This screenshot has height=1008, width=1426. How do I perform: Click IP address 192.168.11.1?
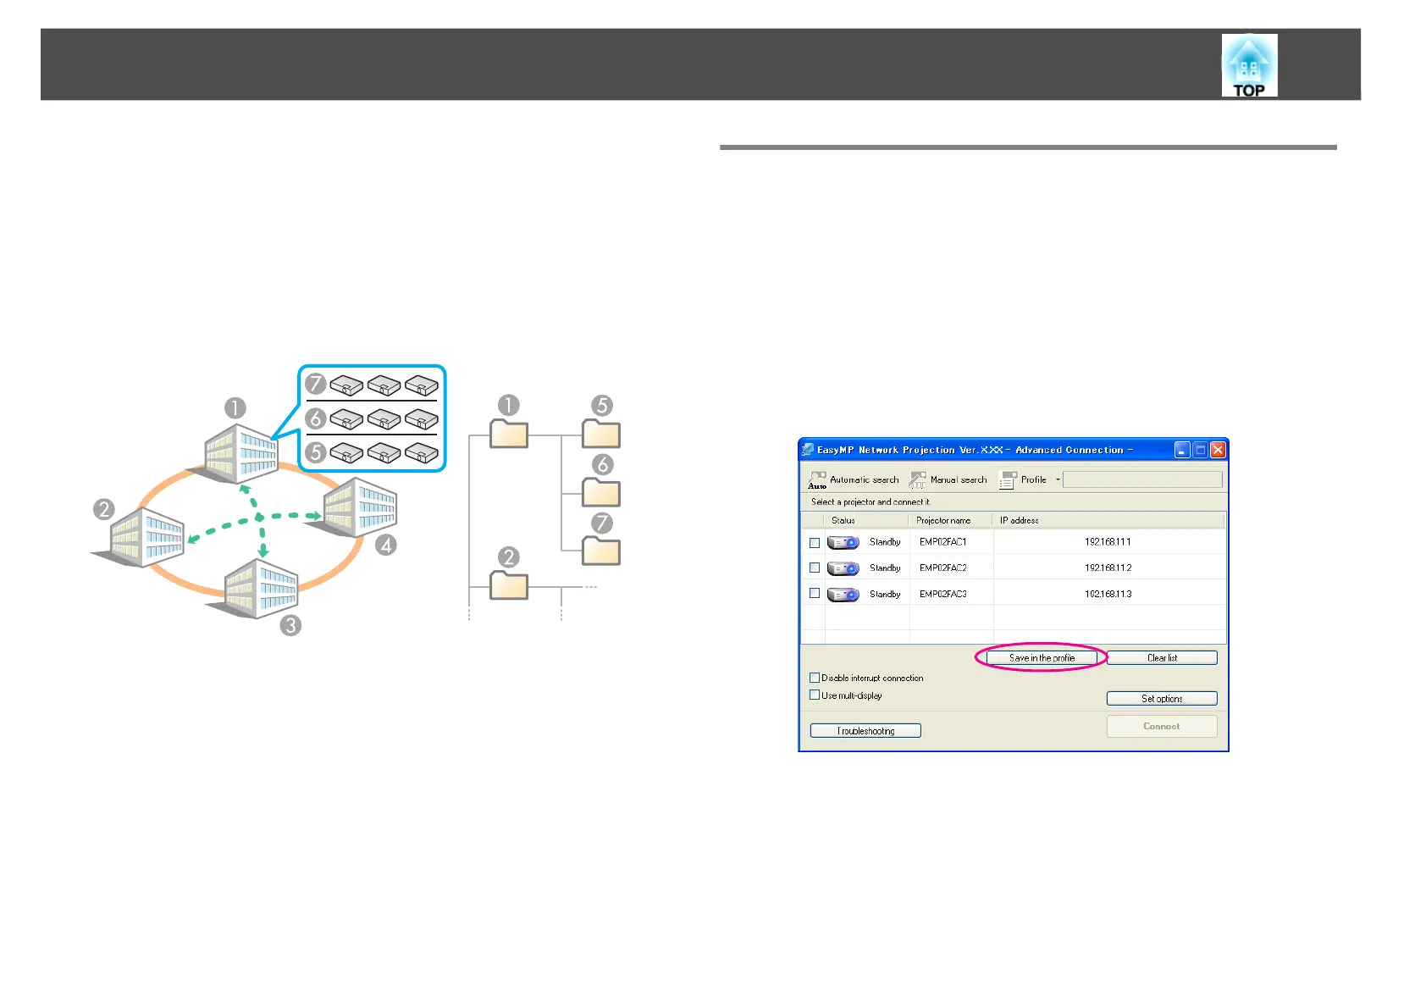pyautogui.click(x=1108, y=542)
